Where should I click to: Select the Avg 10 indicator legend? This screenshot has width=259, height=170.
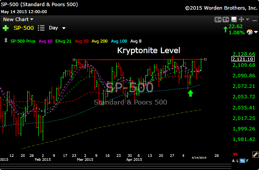click(45, 41)
